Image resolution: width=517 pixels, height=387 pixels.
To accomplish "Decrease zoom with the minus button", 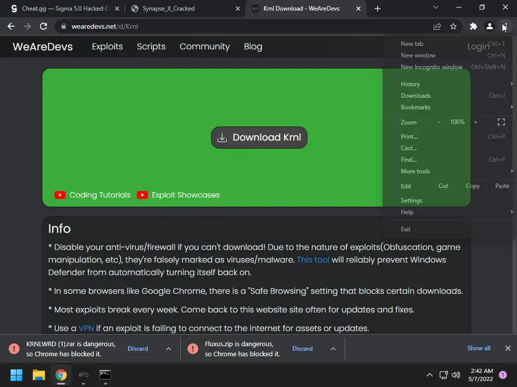I will click(x=439, y=122).
